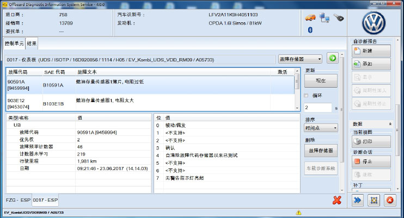Click the 周期性停止 button

[x=371, y=103]
